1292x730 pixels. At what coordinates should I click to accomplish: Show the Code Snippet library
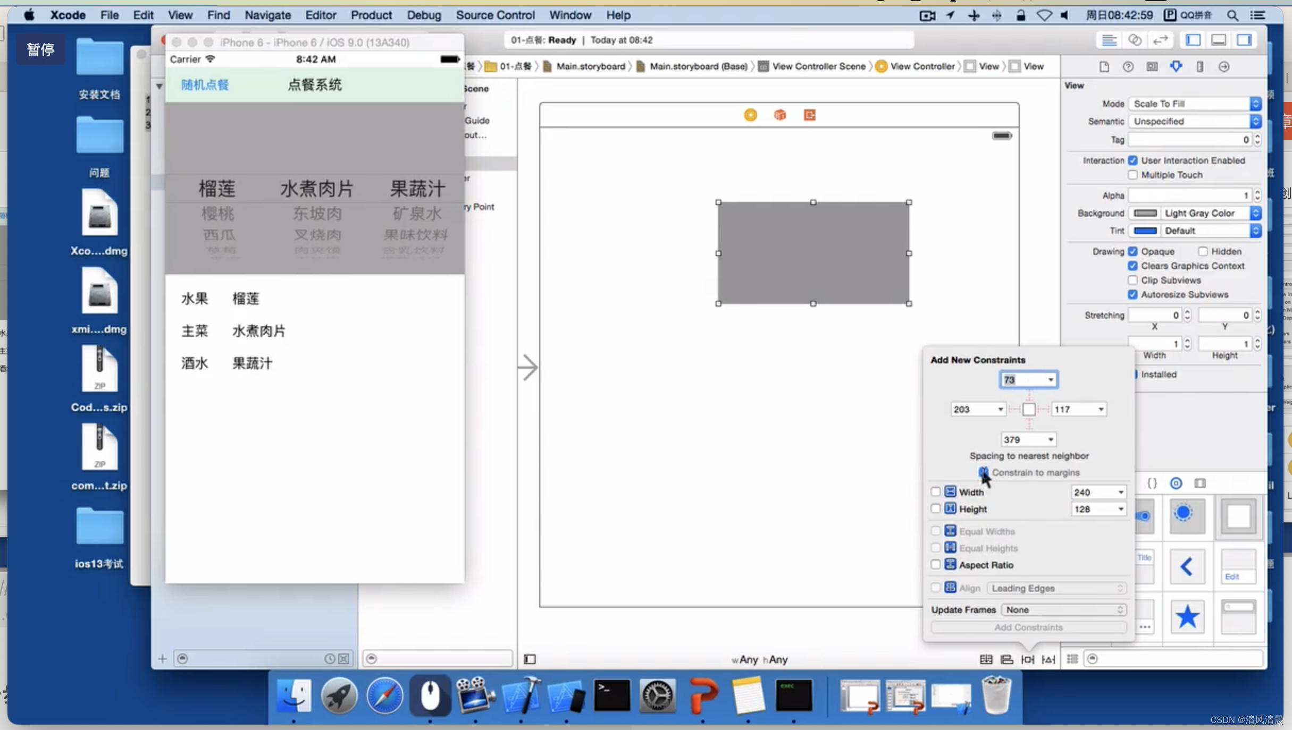coord(1152,483)
